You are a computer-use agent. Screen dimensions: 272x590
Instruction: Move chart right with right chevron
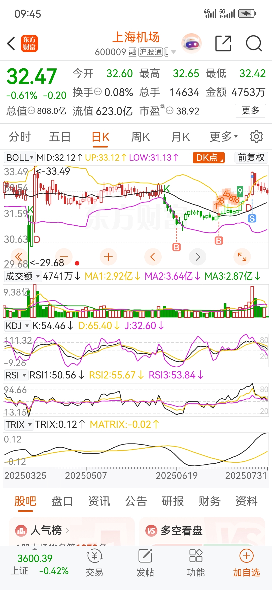click(198, 257)
